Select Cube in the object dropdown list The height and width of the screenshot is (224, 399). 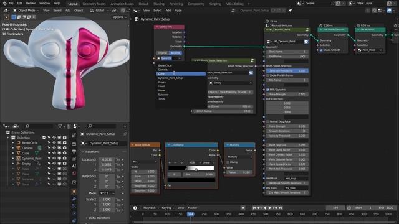coord(181,73)
